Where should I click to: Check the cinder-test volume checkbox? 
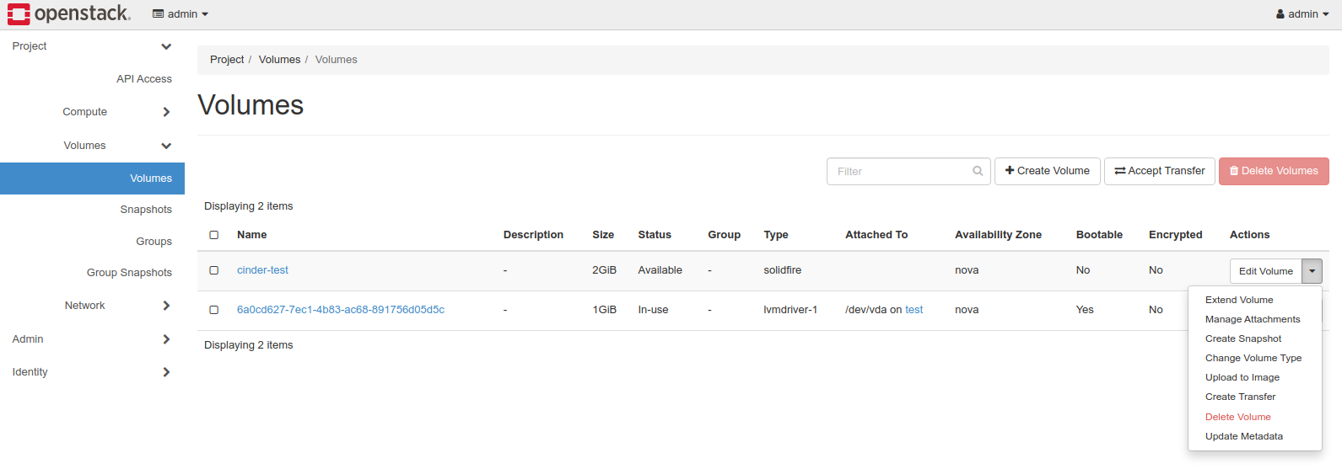pos(214,270)
